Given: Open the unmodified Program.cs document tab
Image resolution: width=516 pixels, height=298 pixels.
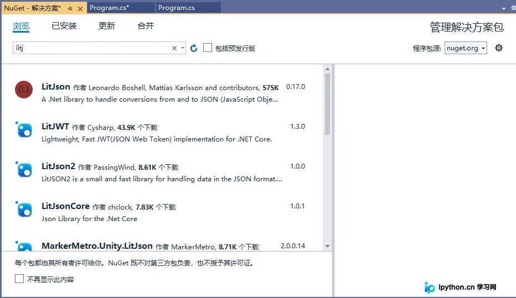Looking at the screenshot, I should pos(189,8).
